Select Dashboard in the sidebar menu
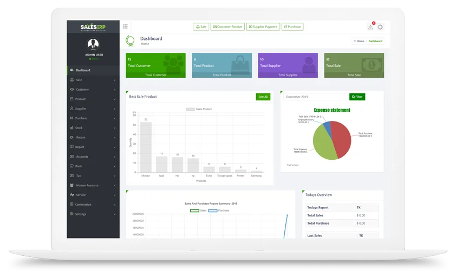 (x=83, y=70)
